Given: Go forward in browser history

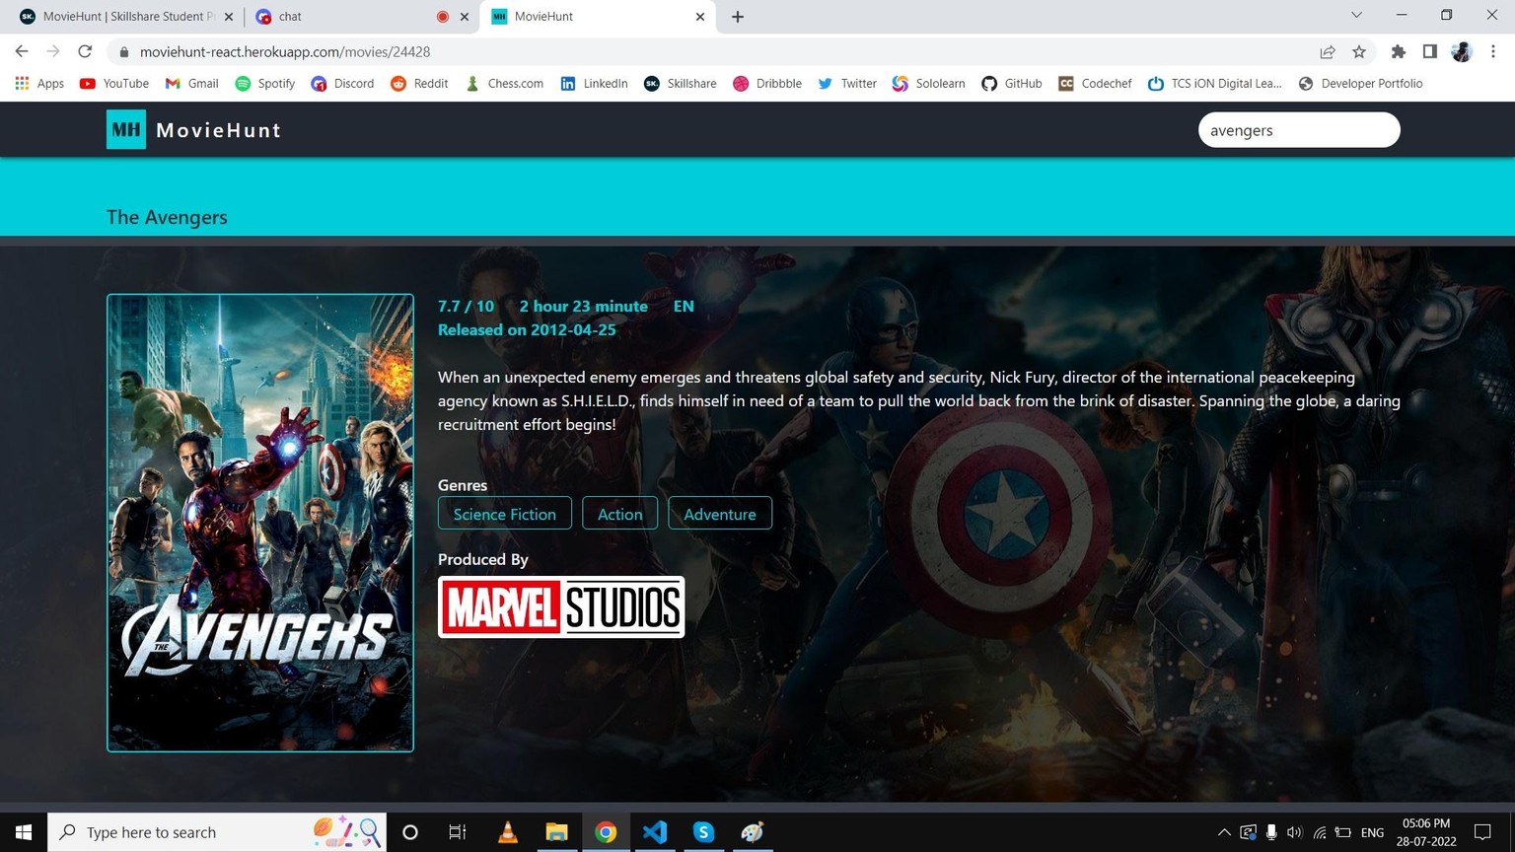Looking at the screenshot, I should click(x=53, y=51).
